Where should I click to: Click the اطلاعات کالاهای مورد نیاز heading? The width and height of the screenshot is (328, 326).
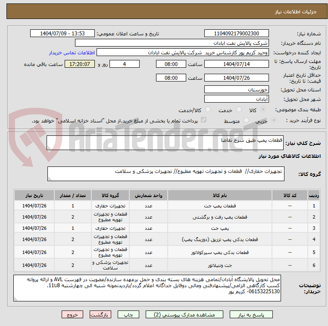(x=290, y=156)
